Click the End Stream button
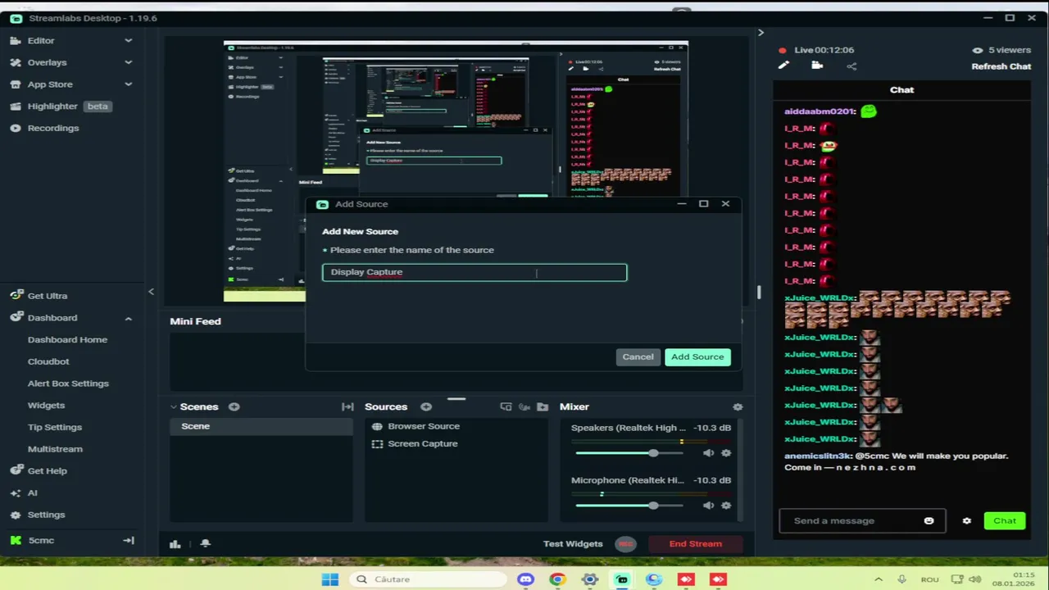Screen dimensions: 1049x590 click(695, 543)
